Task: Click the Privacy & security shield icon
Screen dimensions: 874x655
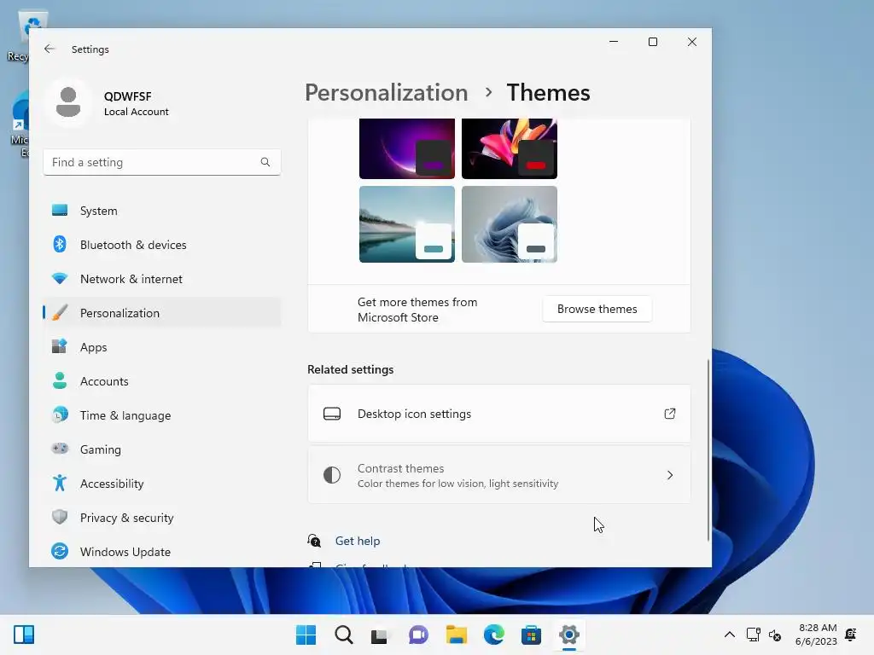Action: 60,518
